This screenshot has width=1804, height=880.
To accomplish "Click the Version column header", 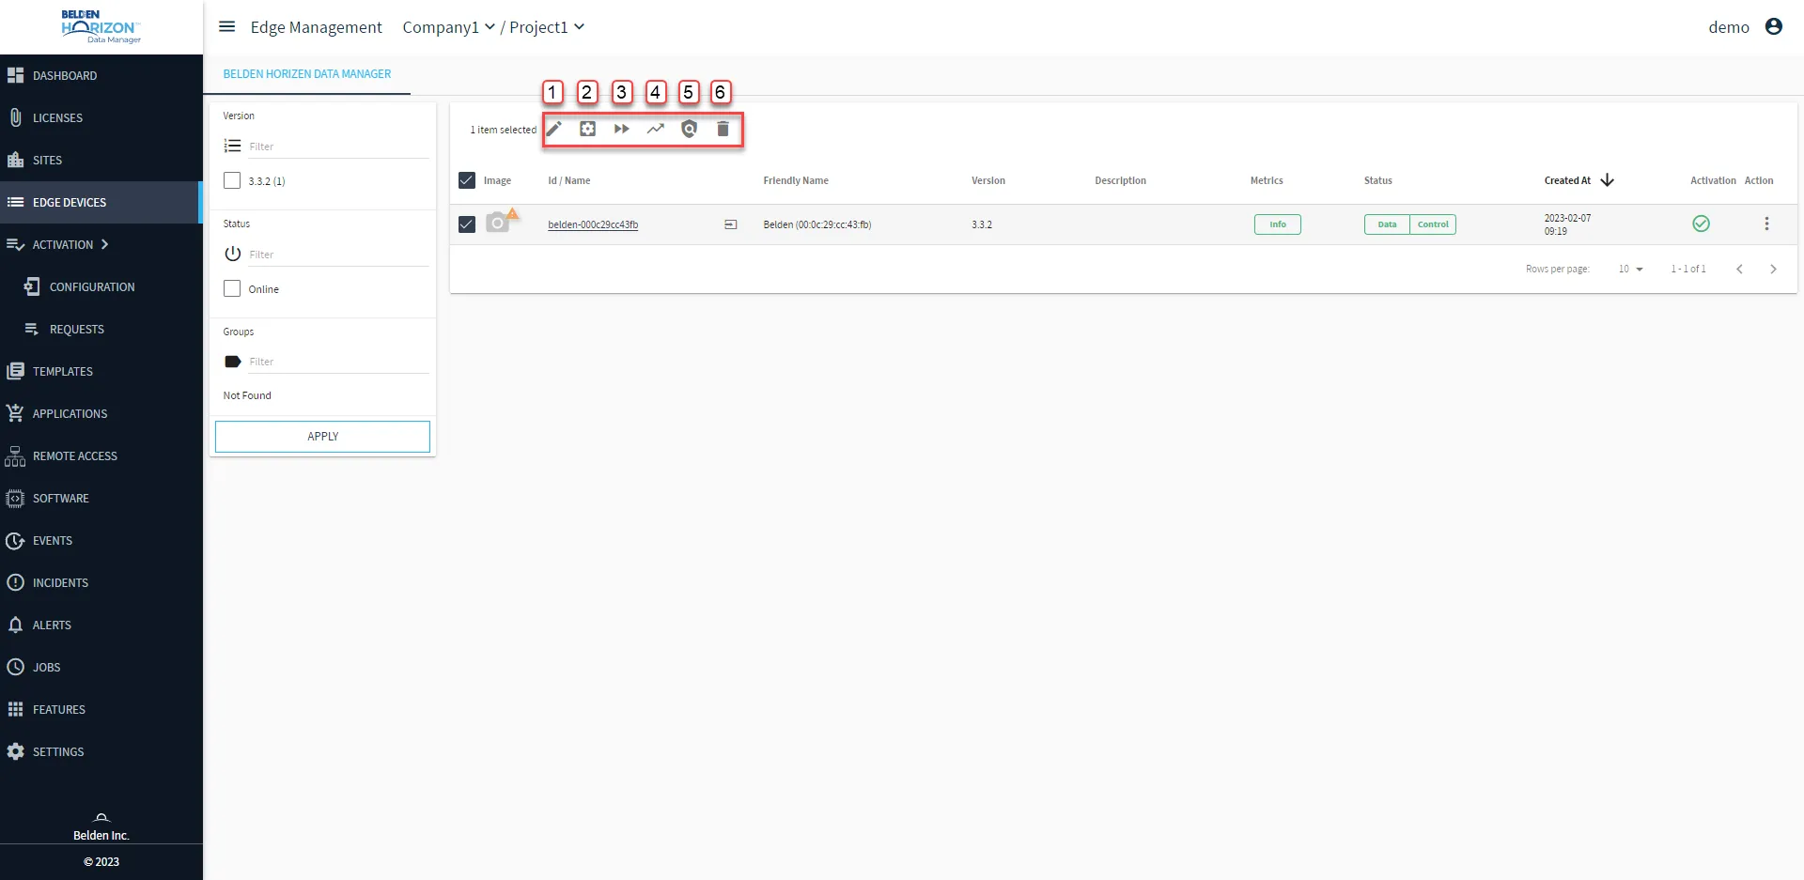I will pos(988,180).
